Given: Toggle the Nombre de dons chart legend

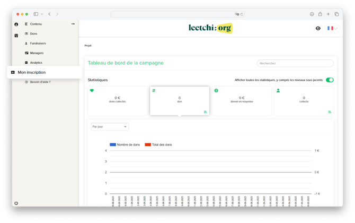Looking at the screenshot, I should click(x=125, y=144).
